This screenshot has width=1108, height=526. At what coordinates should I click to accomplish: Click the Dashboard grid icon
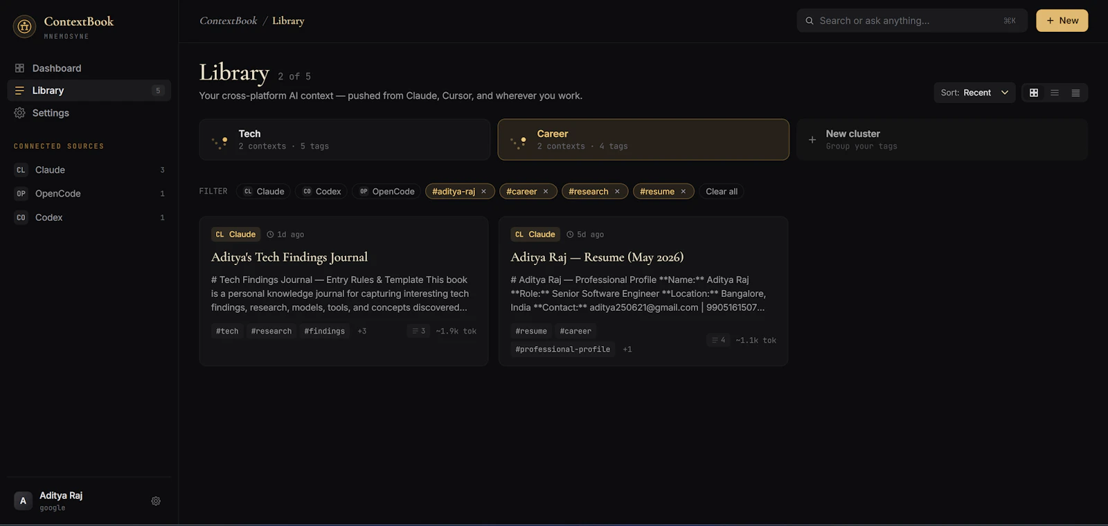19,68
